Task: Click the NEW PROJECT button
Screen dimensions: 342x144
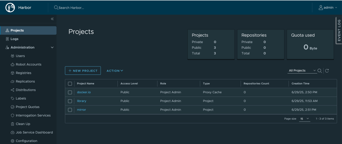Action: (x=83, y=71)
